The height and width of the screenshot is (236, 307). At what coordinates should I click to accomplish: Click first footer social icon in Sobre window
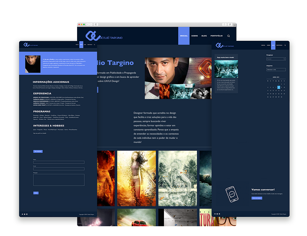[x=22, y=214]
